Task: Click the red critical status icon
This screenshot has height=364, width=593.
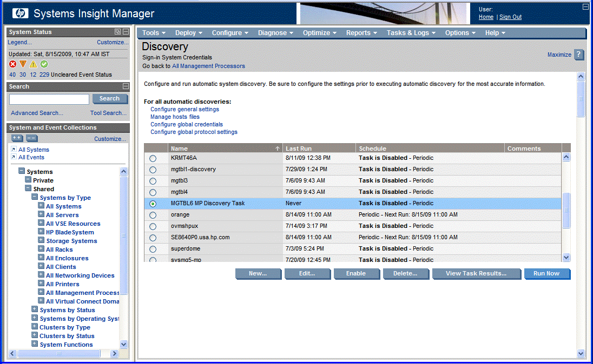Action: click(12, 64)
